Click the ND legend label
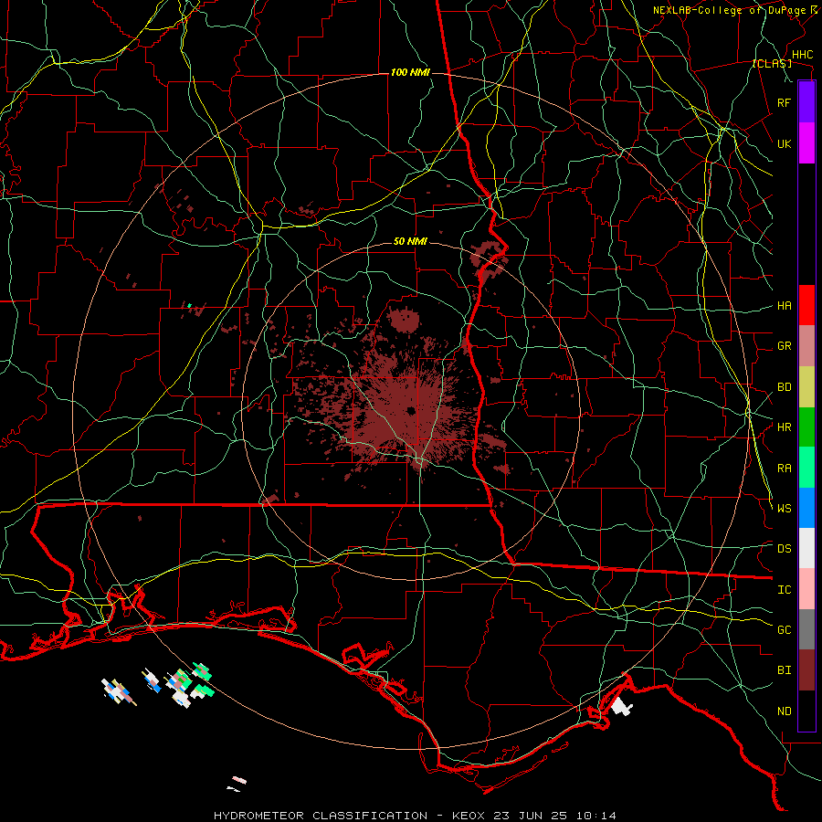Image resolution: width=822 pixels, height=822 pixels. tap(784, 711)
